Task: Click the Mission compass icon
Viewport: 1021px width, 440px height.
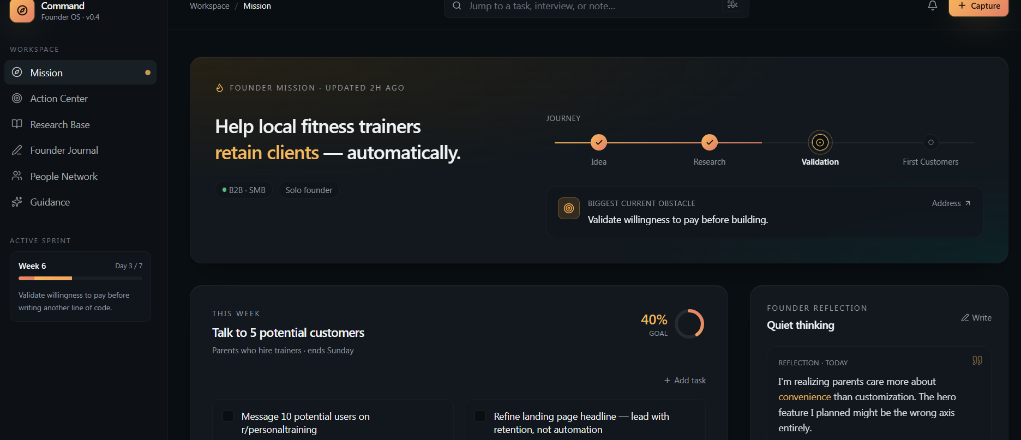Action: (x=17, y=73)
